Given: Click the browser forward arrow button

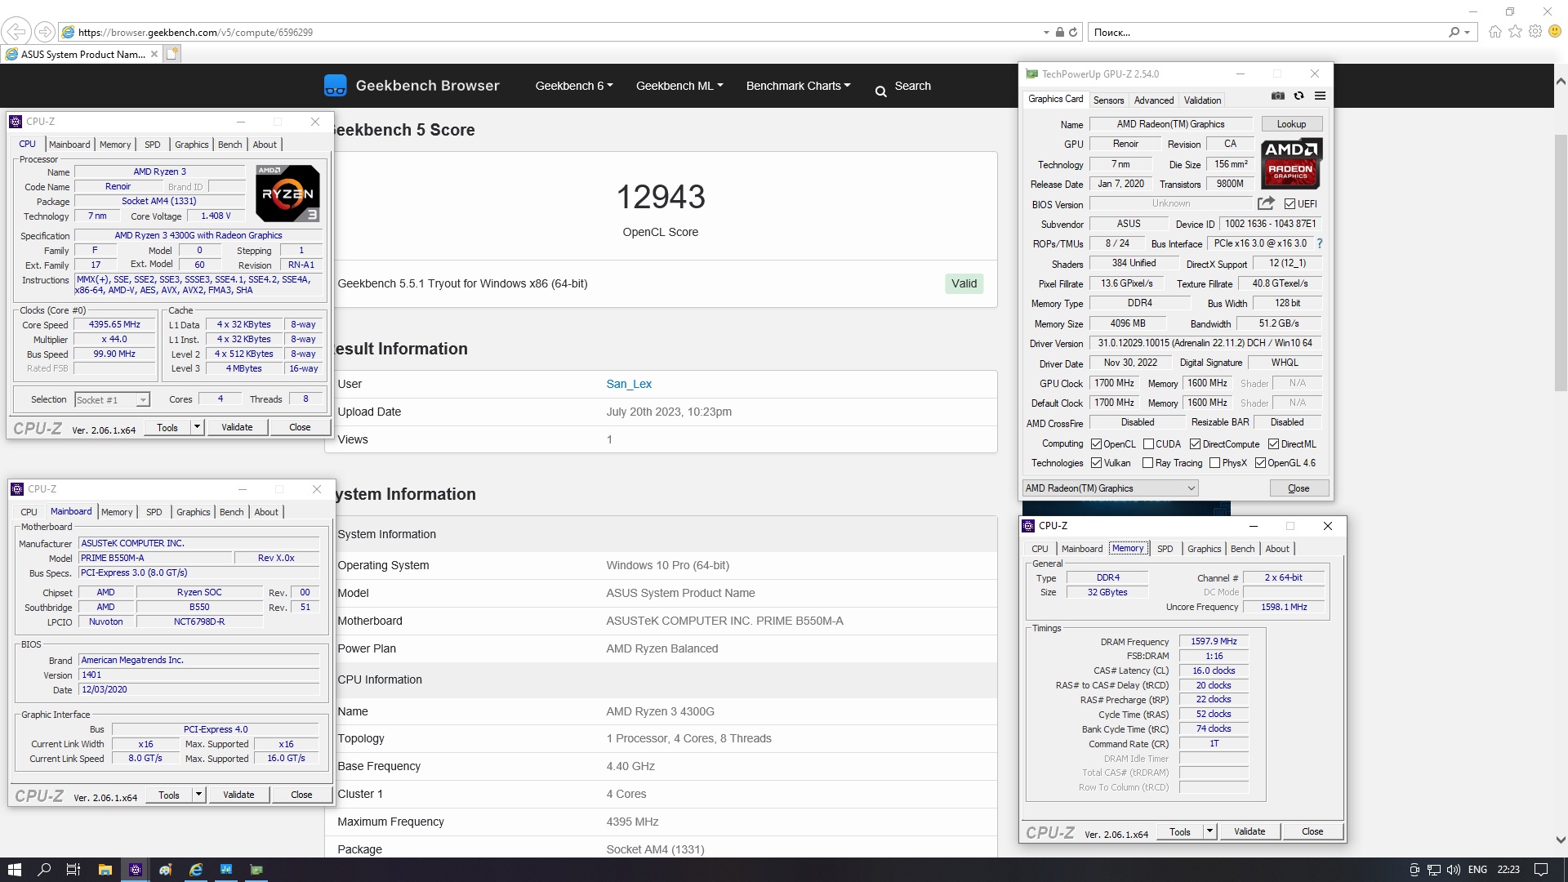Looking at the screenshot, I should point(45,32).
